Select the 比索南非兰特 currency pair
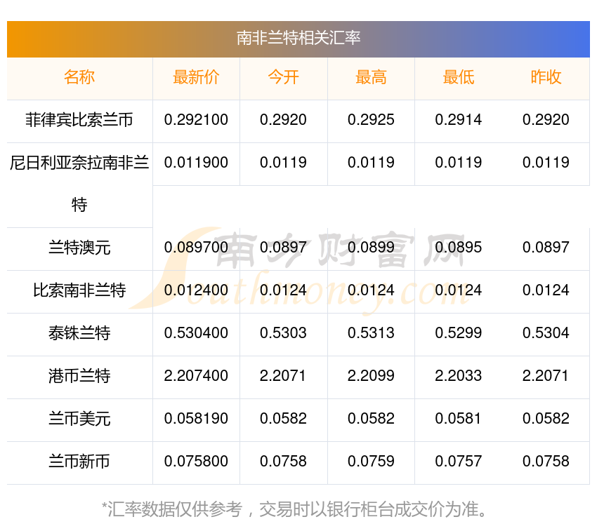The height and width of the screenshot is (531, 597). point(79,290)
